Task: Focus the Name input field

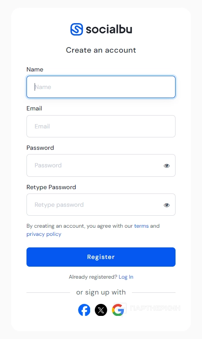Action: coord(101,87)
